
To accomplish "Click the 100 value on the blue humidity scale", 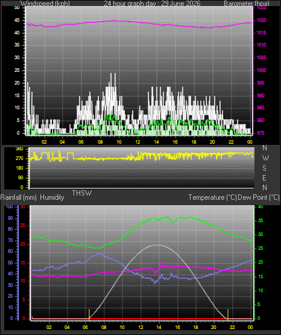I will pyautogui.click(x=10, y=207).
